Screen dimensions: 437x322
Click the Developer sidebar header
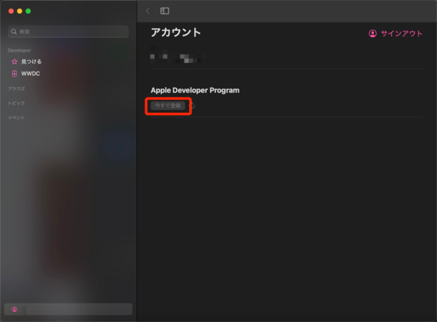pos(19,50)
